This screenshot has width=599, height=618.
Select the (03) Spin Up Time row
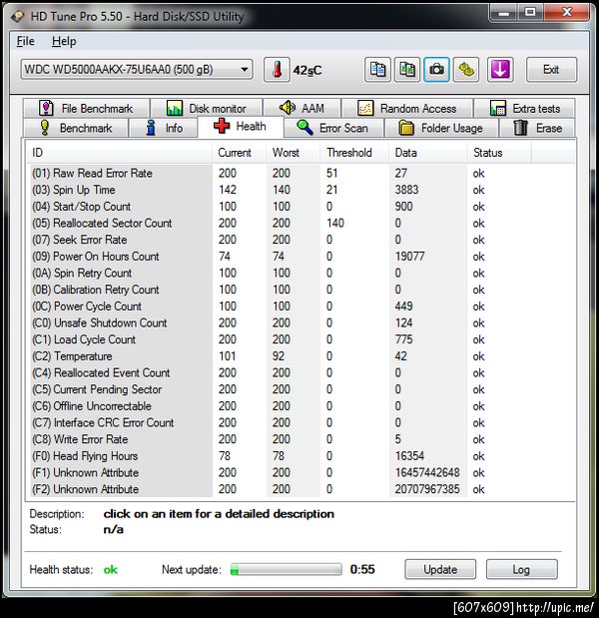coord(300,190)
